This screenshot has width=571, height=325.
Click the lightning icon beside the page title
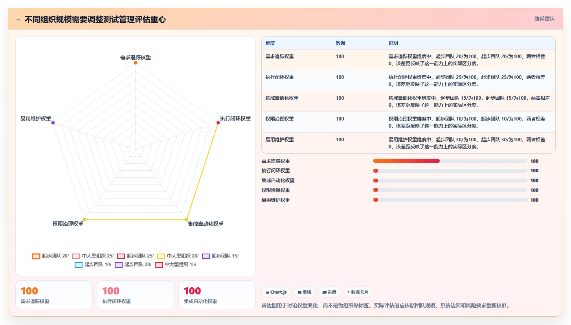pos(18,20)
